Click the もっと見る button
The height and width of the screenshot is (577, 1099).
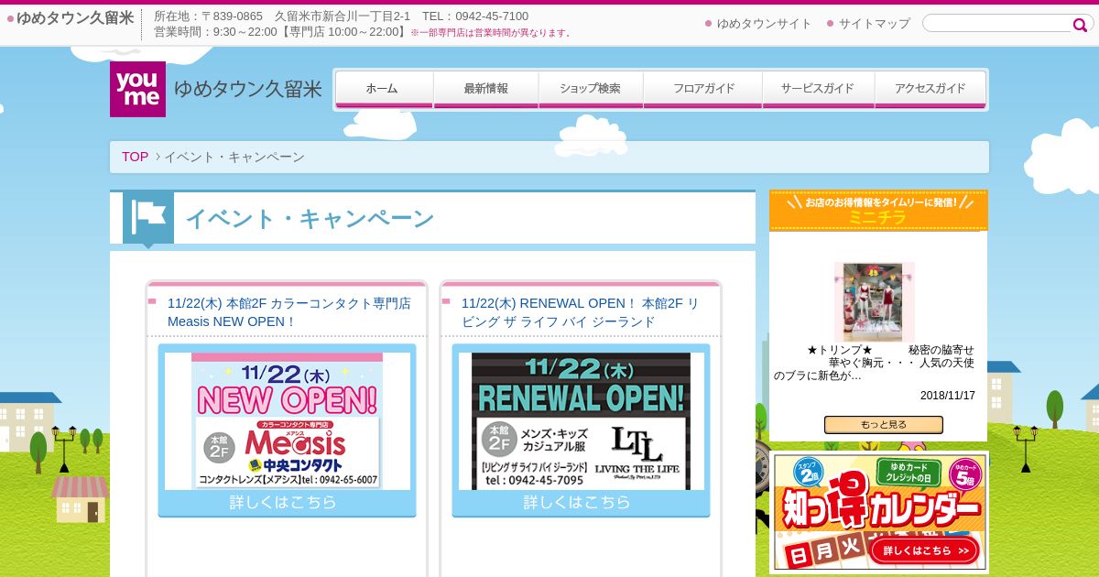(x=883, y=425)
